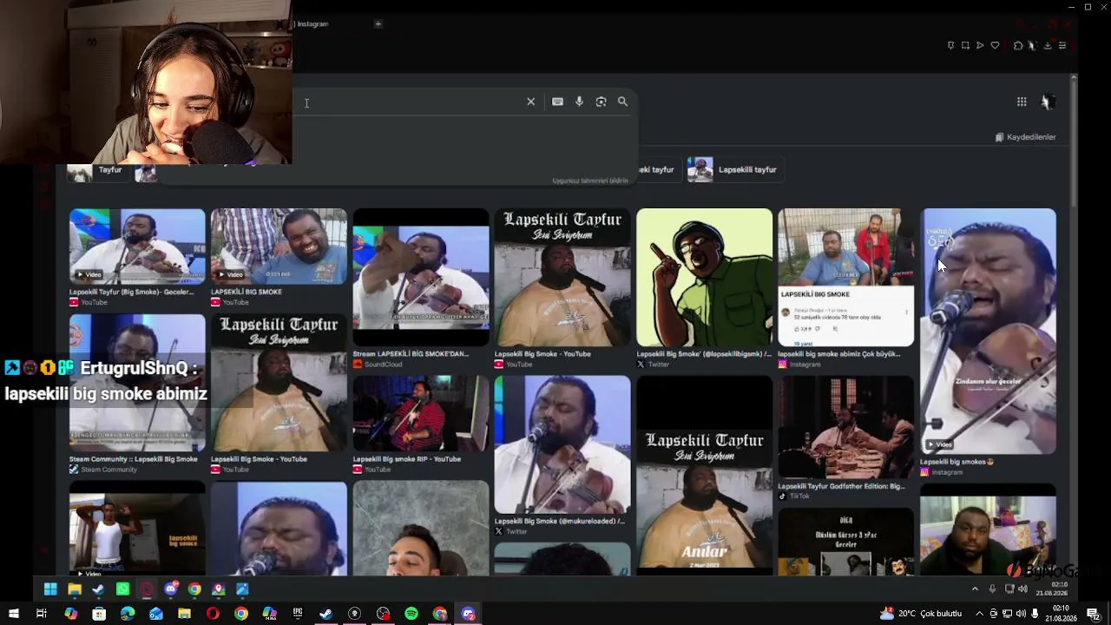Click the 'Lapsekili Big Smoke' (@lapsekilibigsmk) Twitter title
The width and height of the screenshot is (1111, 625).
point(704,354)
